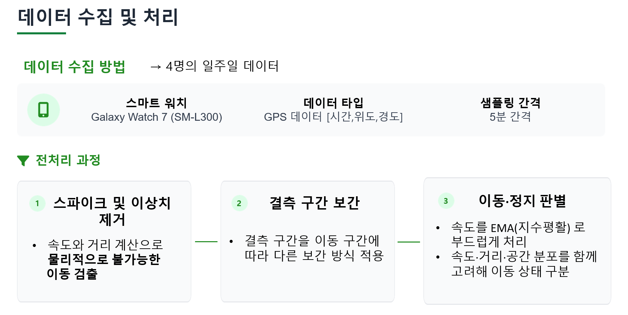The image size is (628, 315).
Task: Click the 데이터 수집 방법 heading
Action: pyautogui.click(x=75, y=66)
